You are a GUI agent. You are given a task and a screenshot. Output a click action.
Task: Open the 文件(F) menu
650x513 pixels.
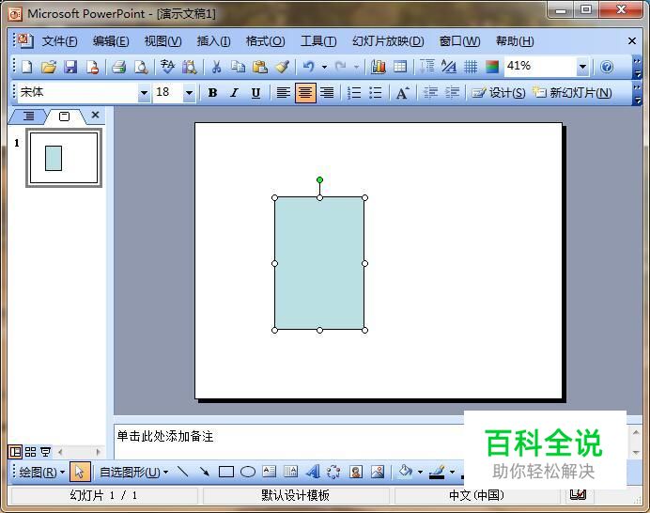[60, 41]
